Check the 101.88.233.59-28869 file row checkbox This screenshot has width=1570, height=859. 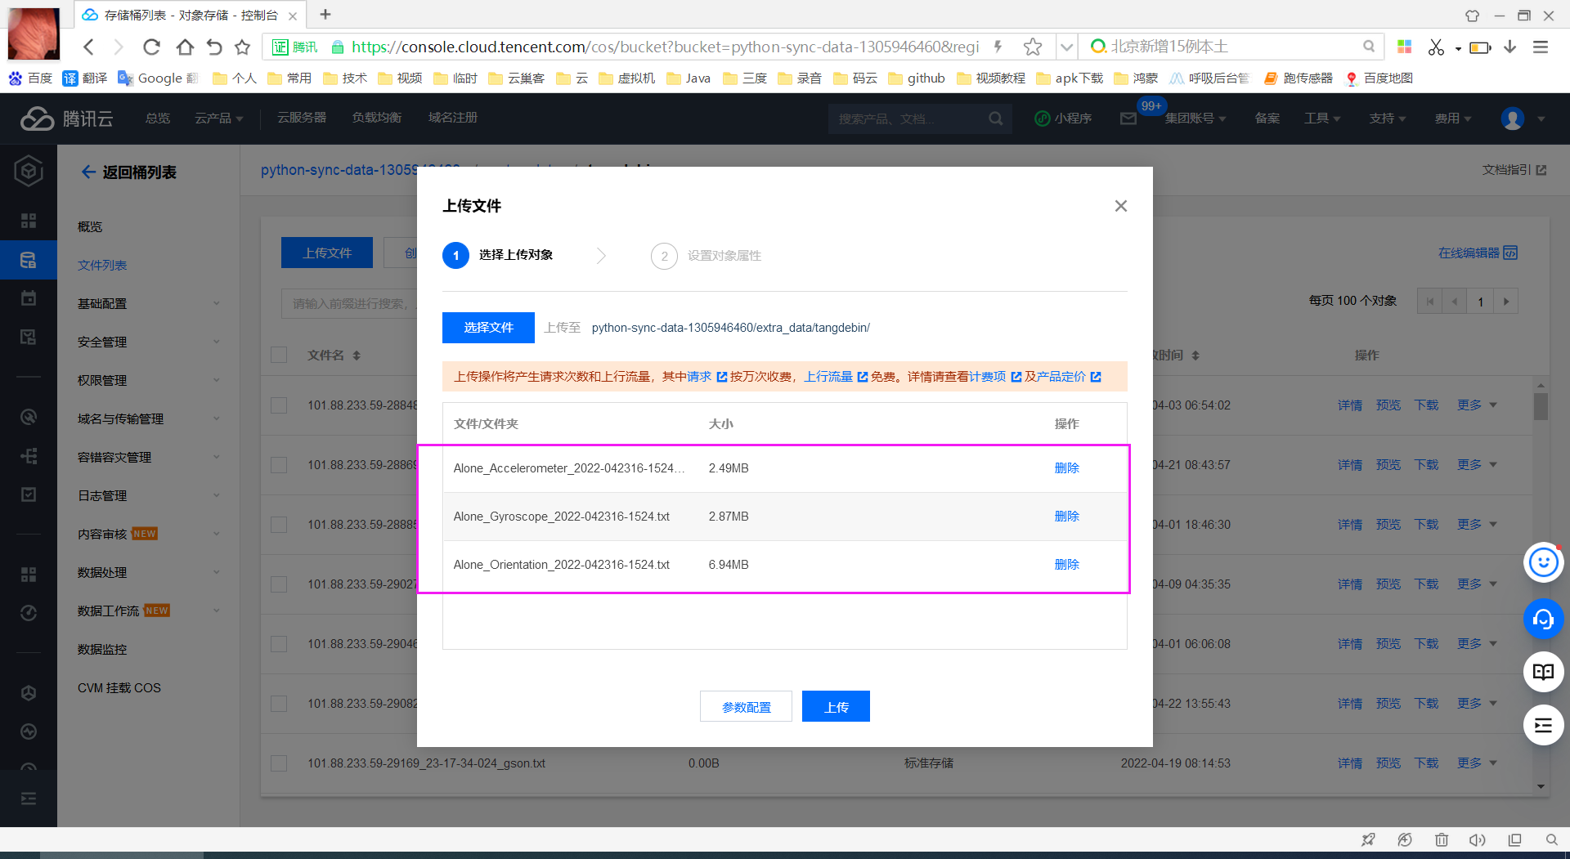pos(279,465)
